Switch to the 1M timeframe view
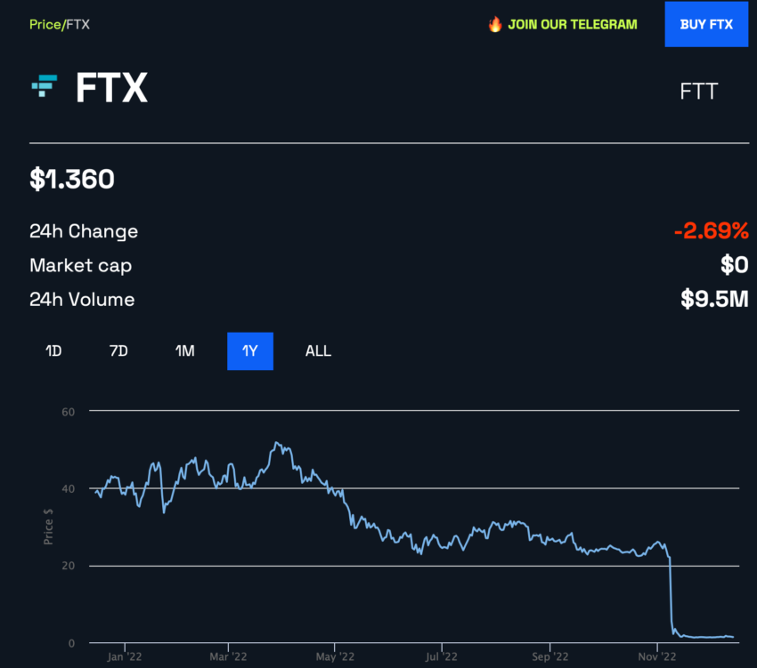Screen dimensions: 757x668 point(184,350)
